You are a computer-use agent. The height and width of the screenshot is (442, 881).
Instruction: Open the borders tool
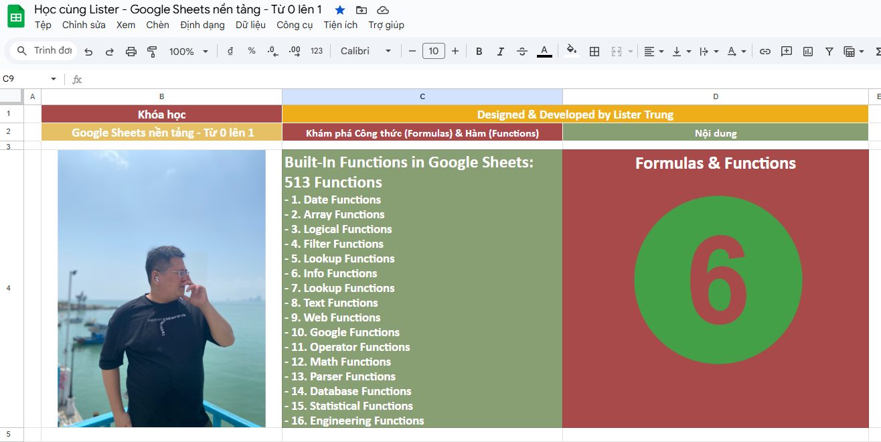[594, 52]
